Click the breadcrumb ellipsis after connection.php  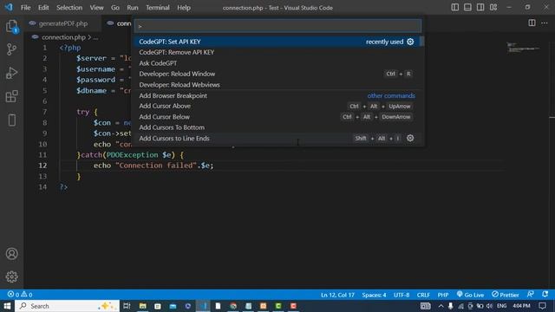pyautogui.click(x=95, y=37)
